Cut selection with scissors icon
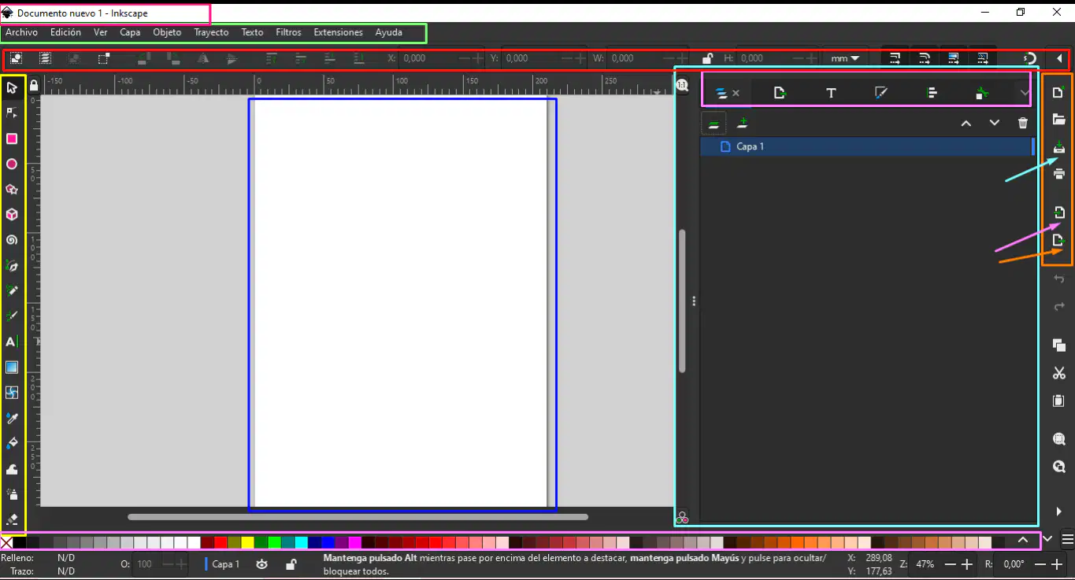The height and width of the screenshot is (580, 1075). 1059,373
